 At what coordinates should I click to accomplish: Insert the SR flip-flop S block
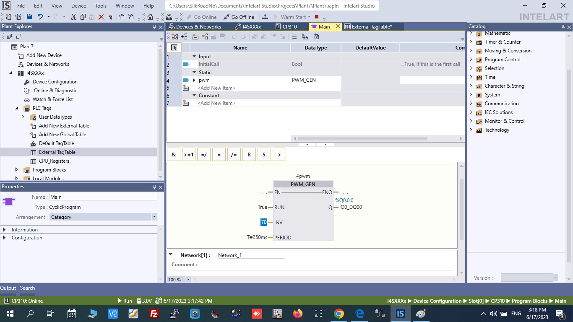click(x=264, y=155)
